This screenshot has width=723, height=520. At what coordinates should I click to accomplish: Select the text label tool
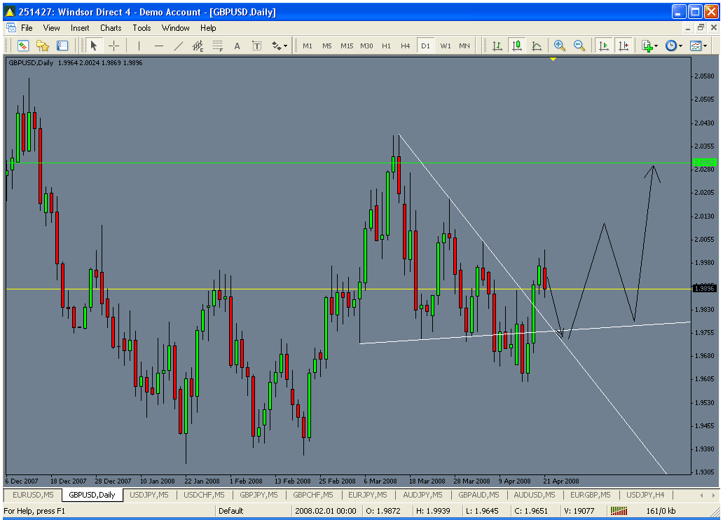[237, 46]
